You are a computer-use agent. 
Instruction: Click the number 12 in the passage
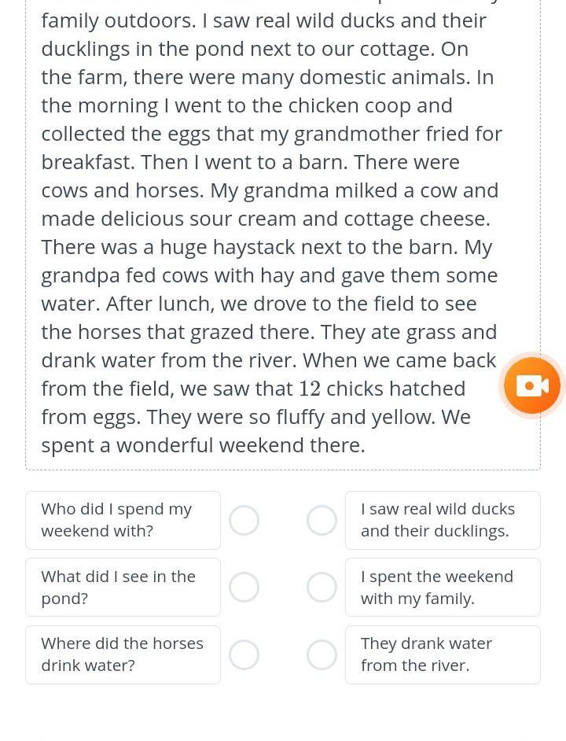(310, 389)
